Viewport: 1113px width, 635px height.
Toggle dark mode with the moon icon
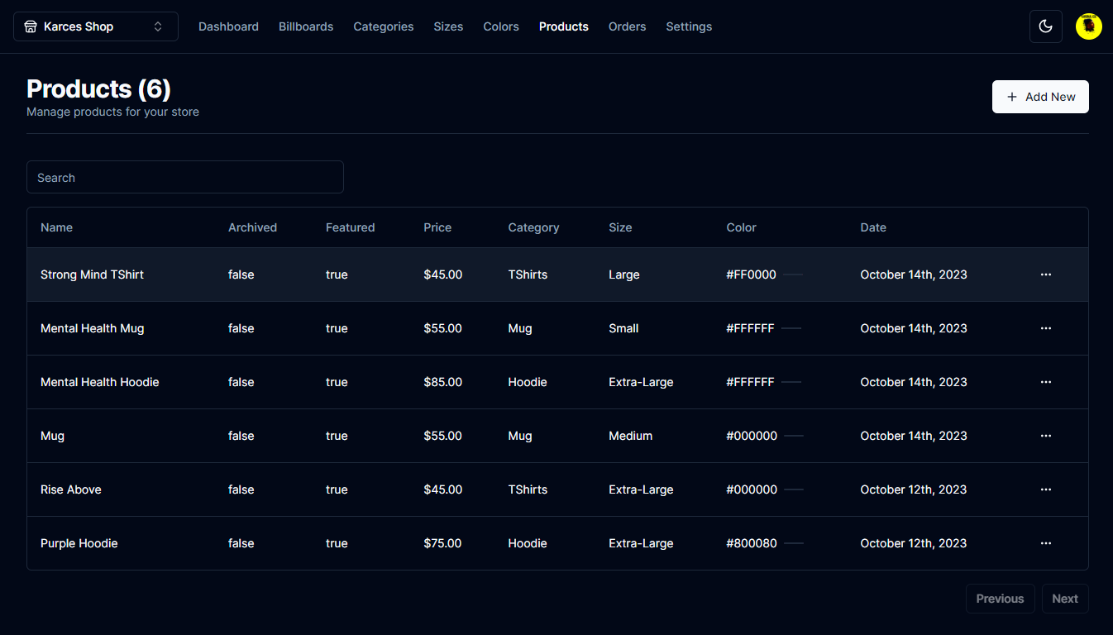[1045, 26]
